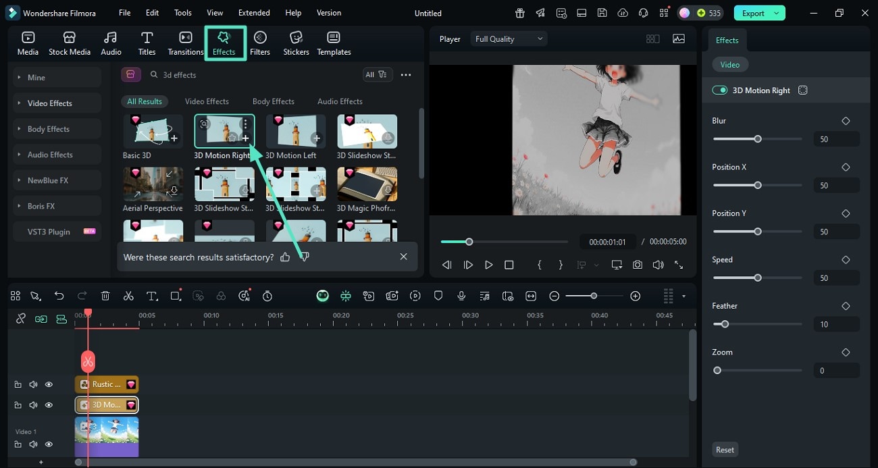Open the Templates tab

click(334, 44)
